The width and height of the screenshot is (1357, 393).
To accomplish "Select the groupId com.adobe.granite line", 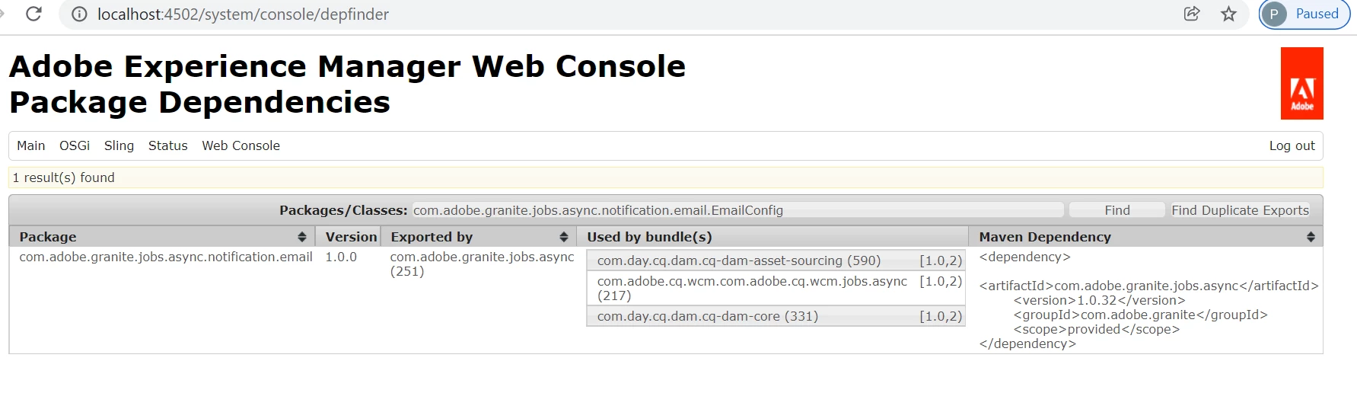I will pos(1140,315).
